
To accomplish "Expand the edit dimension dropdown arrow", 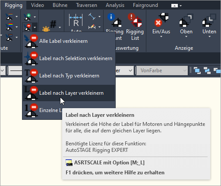I will click(x=99, y=27).
